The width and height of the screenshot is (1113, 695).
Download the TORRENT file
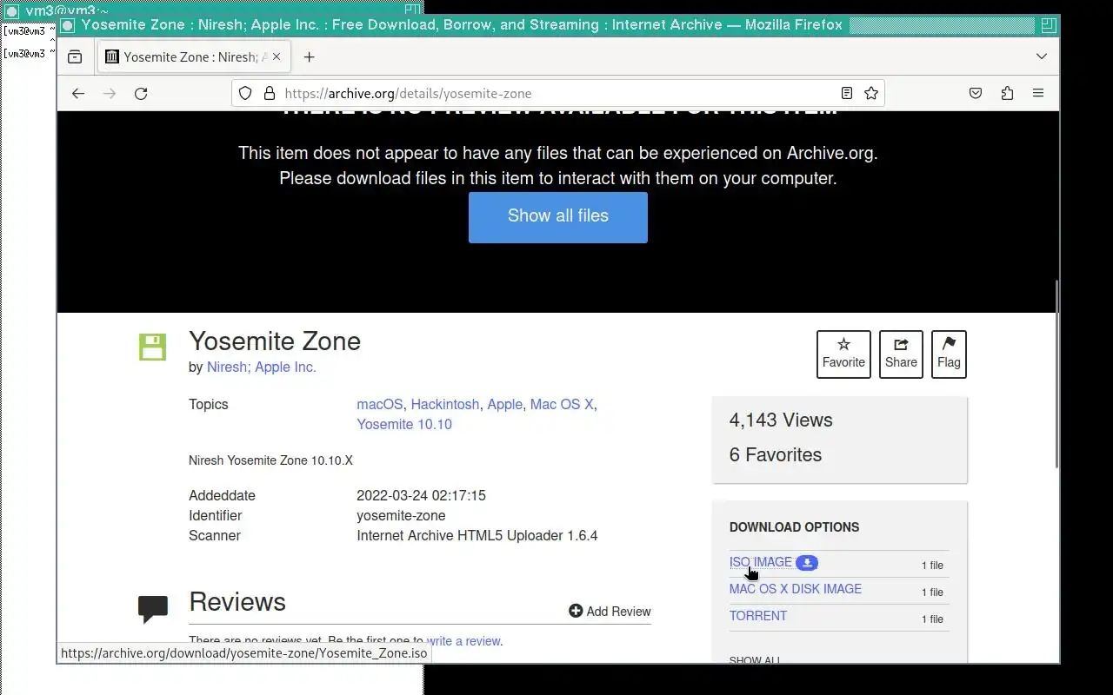758,616
